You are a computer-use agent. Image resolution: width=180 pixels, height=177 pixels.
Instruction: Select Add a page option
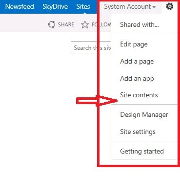(x=144, y=62)
